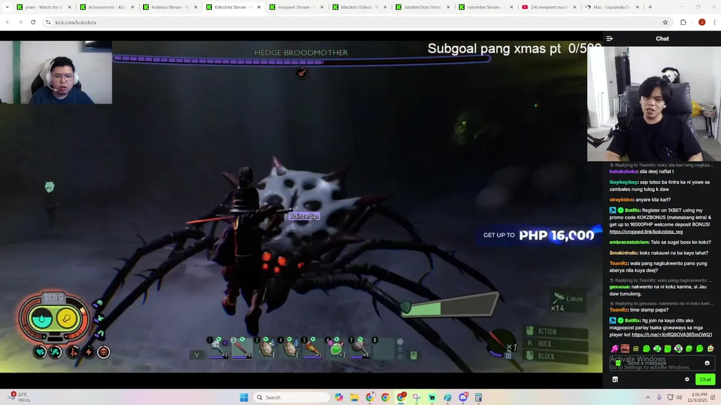This screenshot has width=721, height=405.
Task: Open the Liquipedia Mac tab
Action: 611,7
